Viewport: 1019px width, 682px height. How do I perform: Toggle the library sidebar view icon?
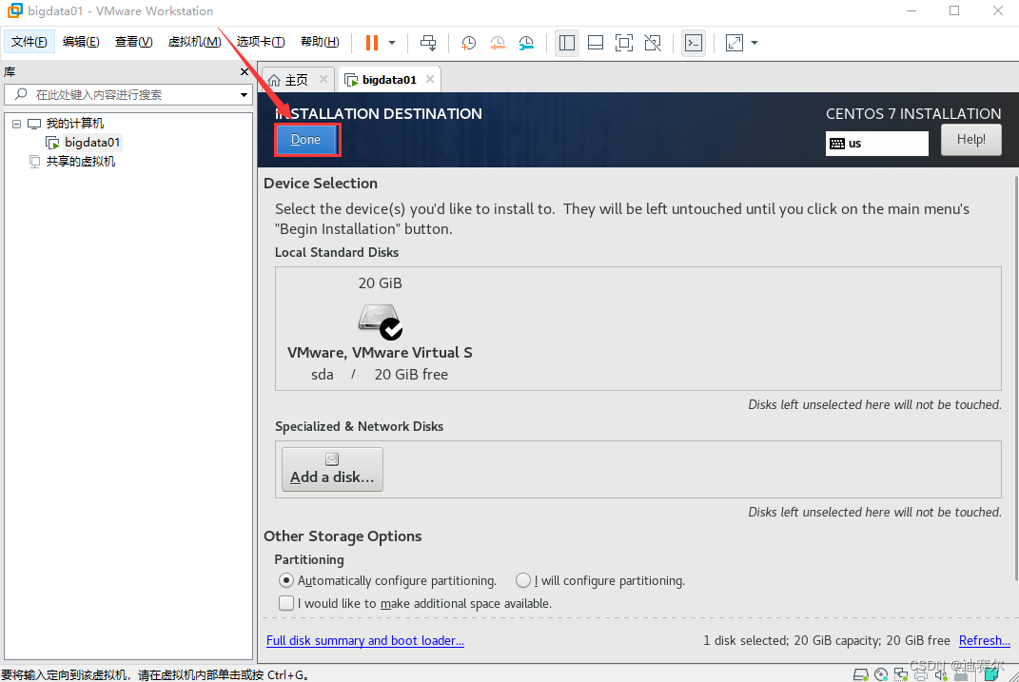[567, 43]
